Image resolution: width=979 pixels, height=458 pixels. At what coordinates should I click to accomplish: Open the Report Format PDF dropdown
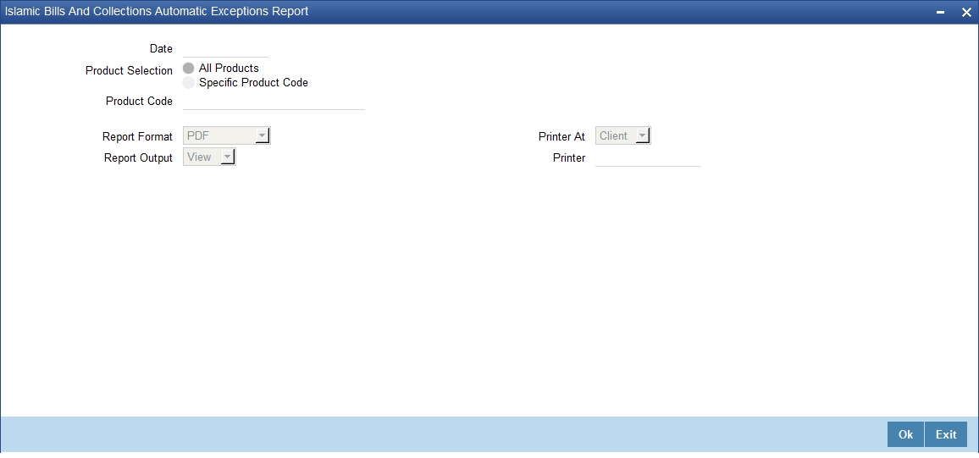pyautogui.click(x=227, y=135)
